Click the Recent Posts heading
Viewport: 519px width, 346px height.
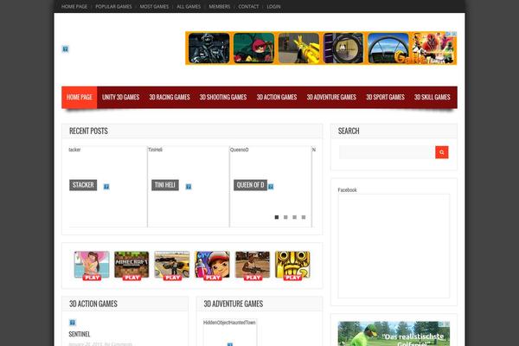pyautogui.click(x=88, y=131)
